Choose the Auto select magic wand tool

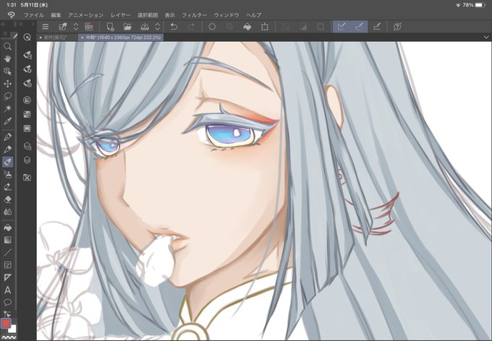tap(7, 109)
